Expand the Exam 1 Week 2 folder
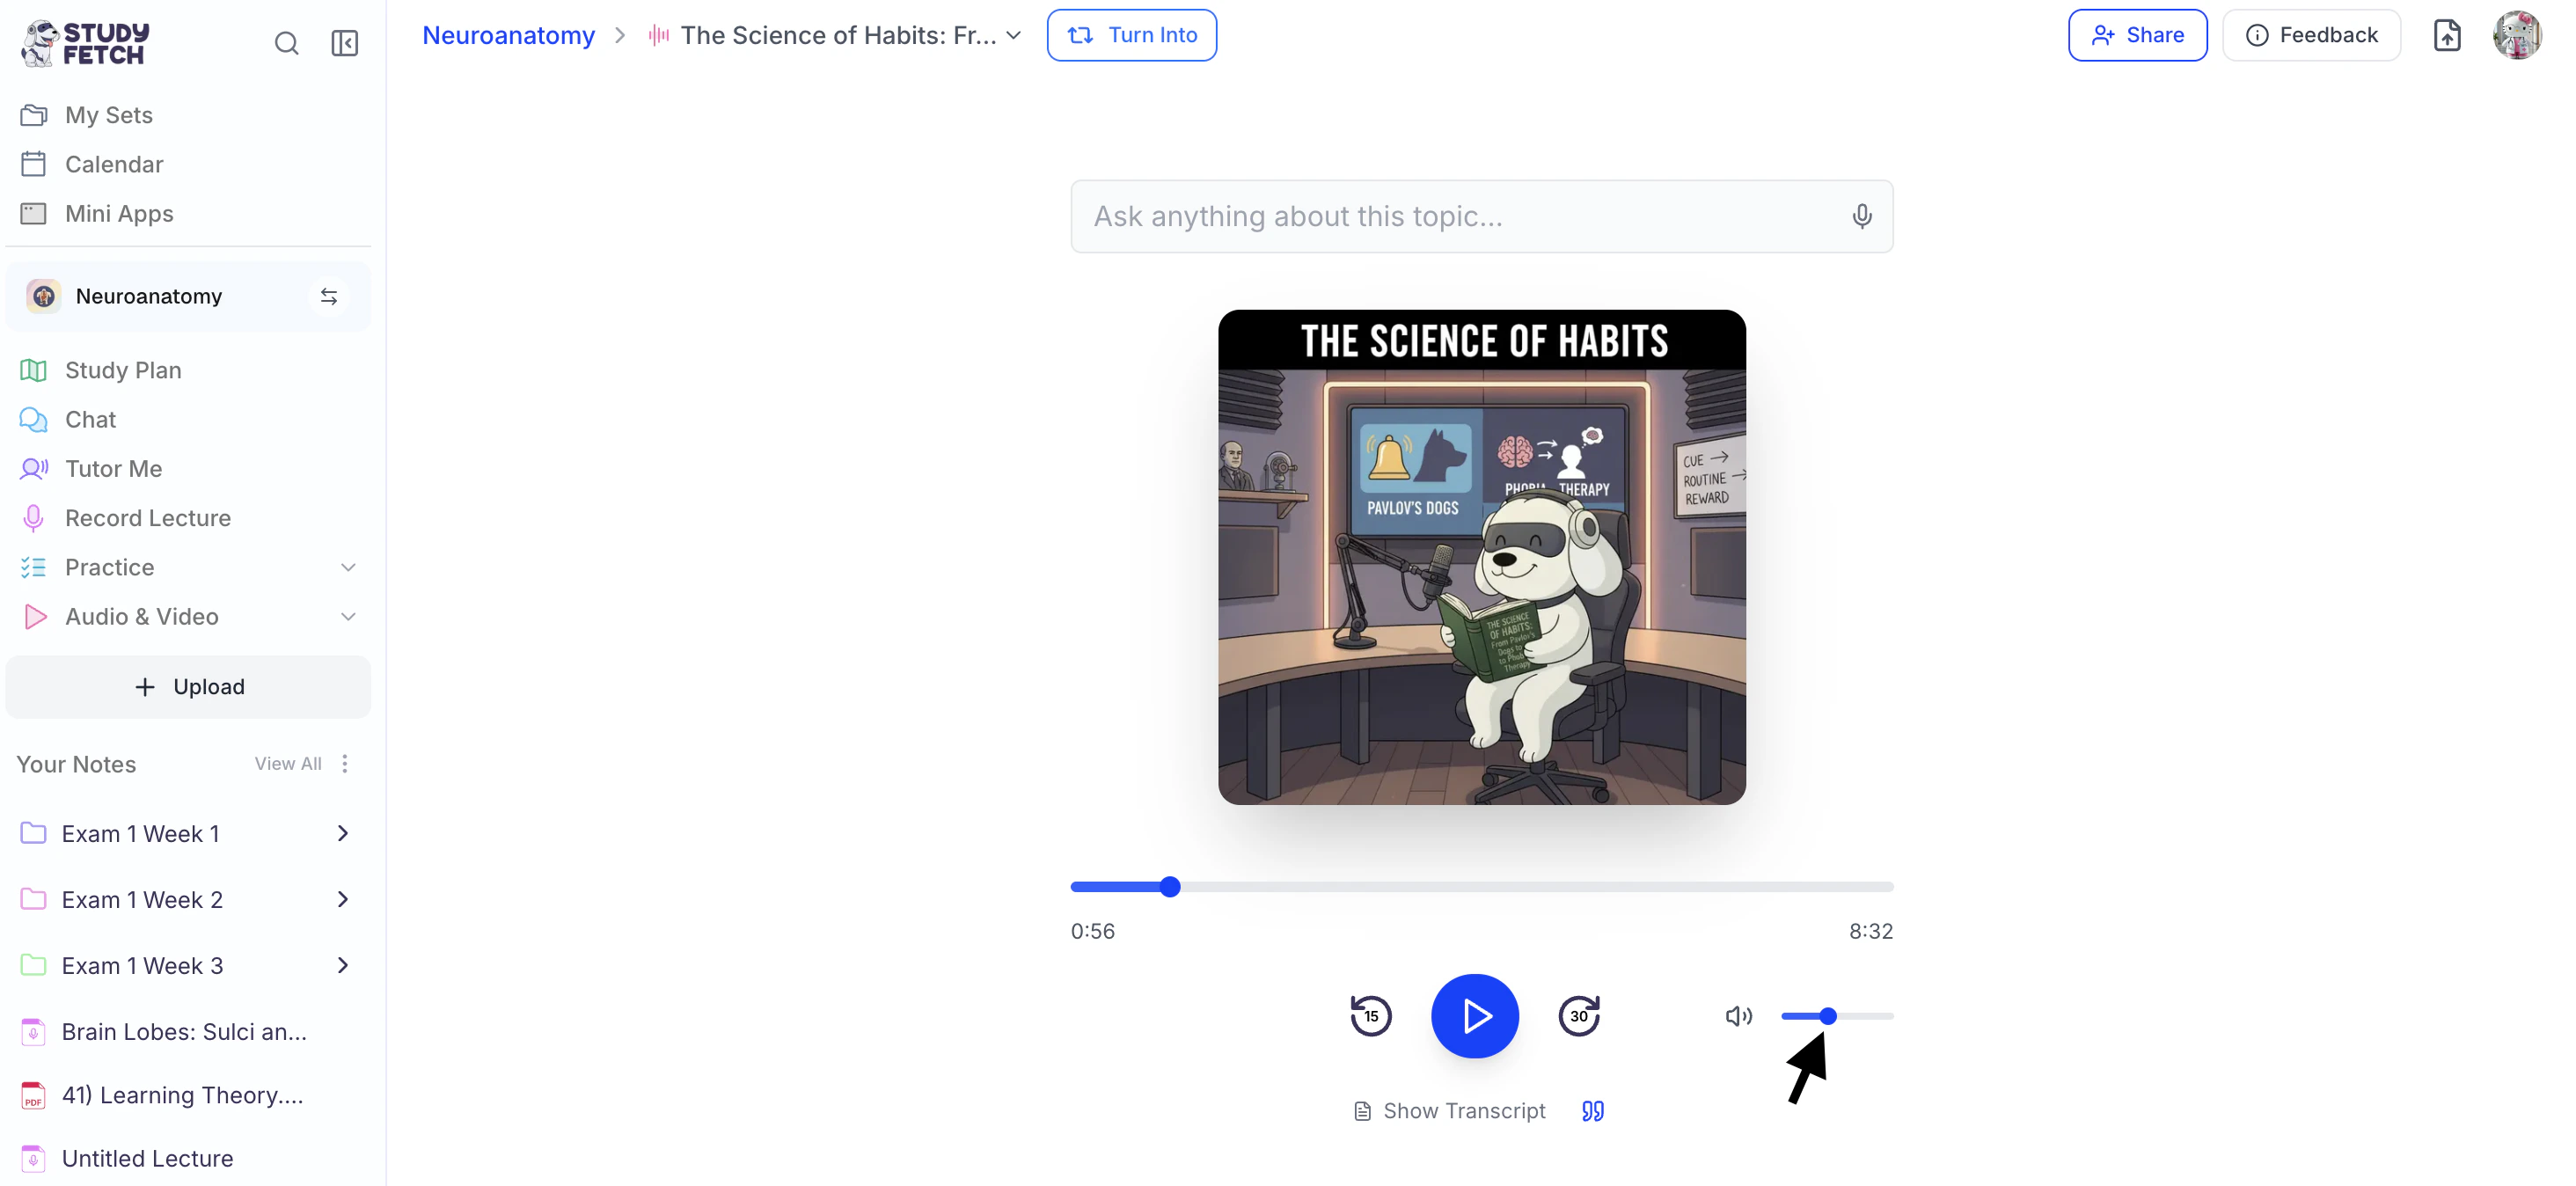This screenshot has width=2576, height=1186. (343, 898)
